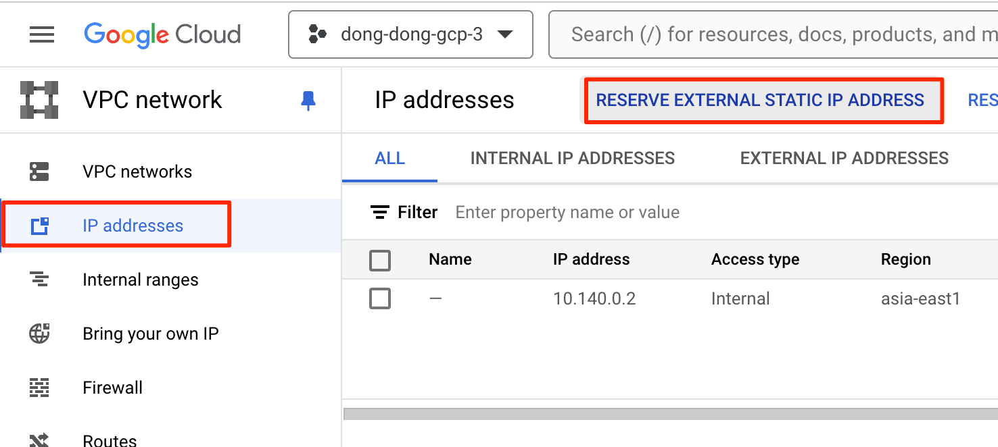Click the horizontal scrollbar below the table
Screen dimensions: 998x447
(669, 414)
